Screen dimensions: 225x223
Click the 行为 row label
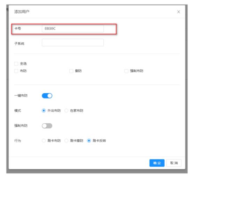[x=17, y=141]
